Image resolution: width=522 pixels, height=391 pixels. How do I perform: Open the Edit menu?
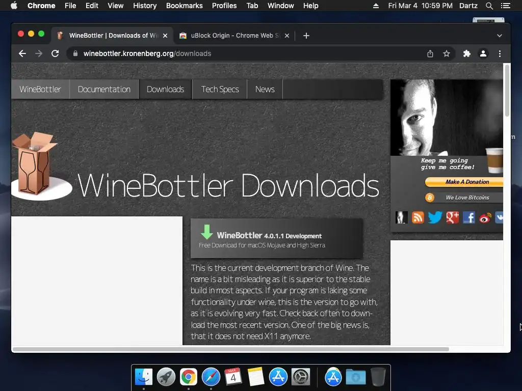point(92,6)
